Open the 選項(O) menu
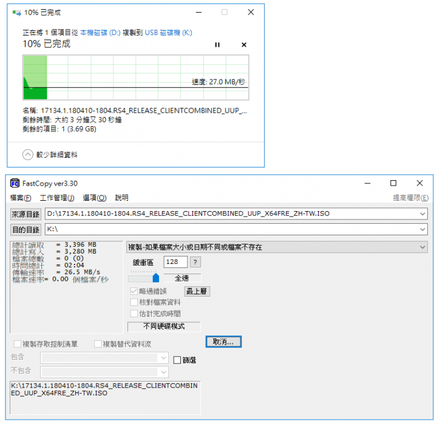This screenshot has width=437, height=424. (x=95, y=198)
